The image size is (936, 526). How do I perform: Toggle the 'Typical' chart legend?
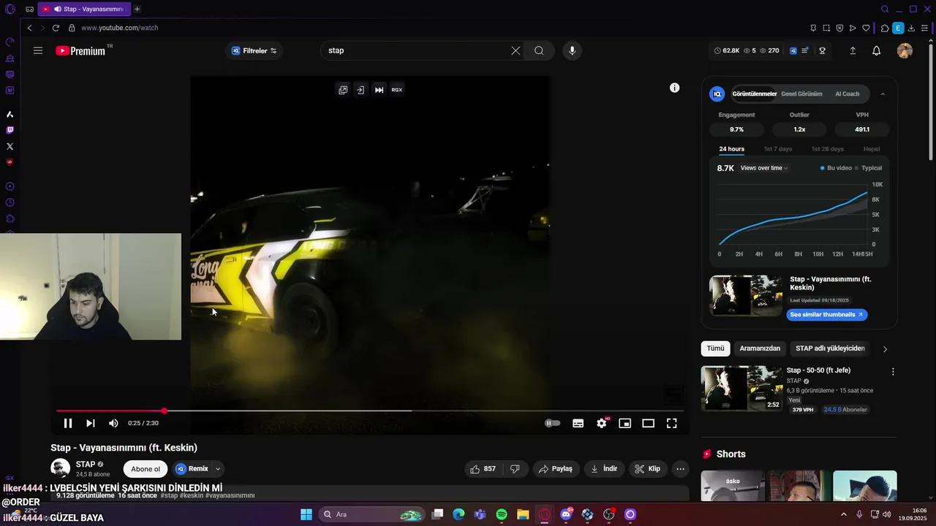click(869, 168)
